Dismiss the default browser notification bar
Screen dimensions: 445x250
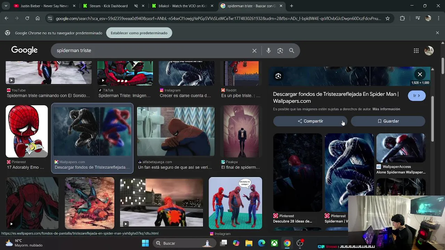pos(437,33)
